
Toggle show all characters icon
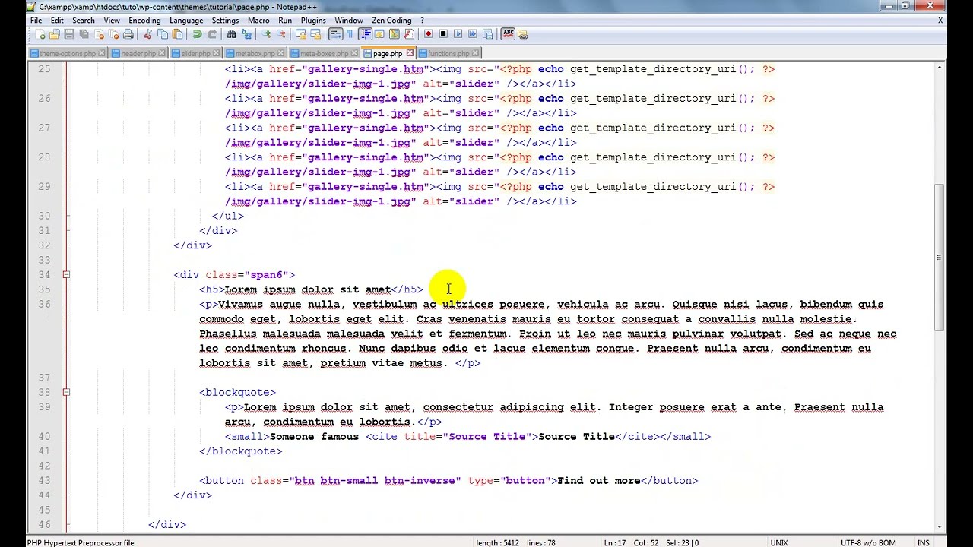[x=350, y=34]
